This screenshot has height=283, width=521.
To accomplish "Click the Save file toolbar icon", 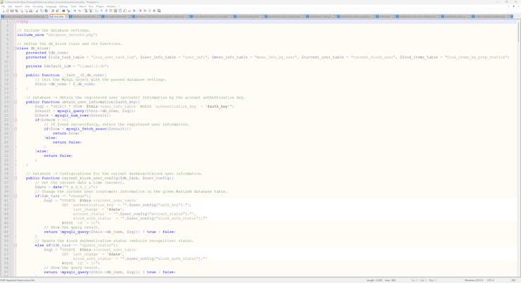I will [12, 11].
